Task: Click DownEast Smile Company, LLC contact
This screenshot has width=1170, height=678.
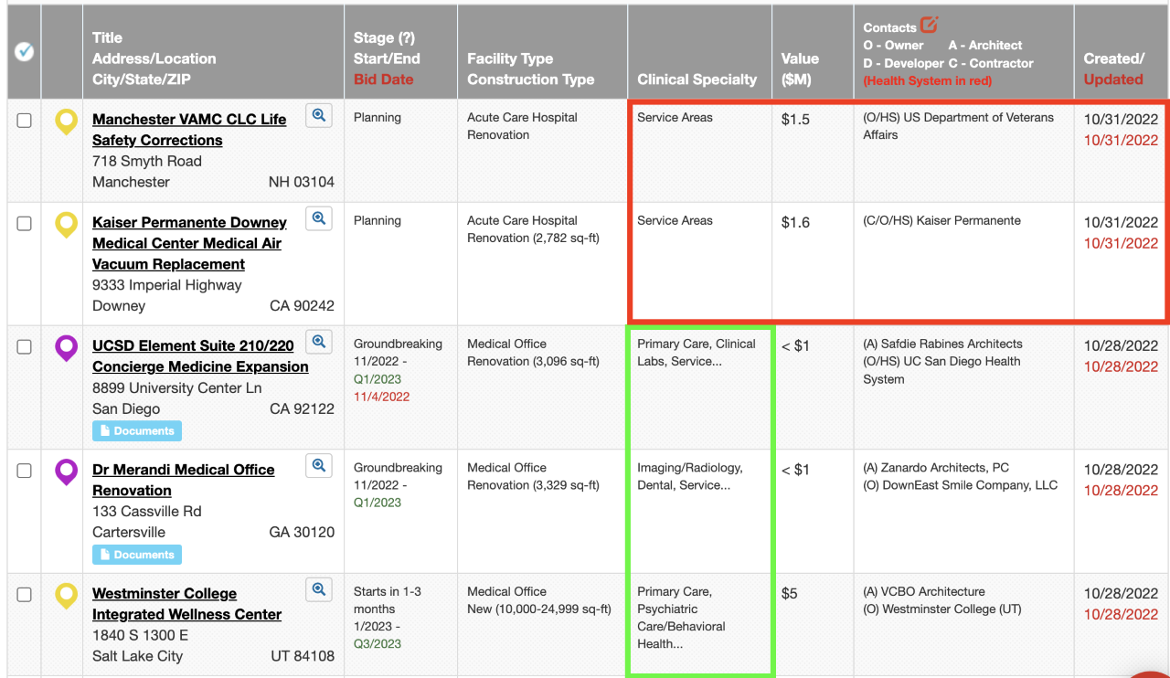Action: pyautogui.click(x=960, y=485)
